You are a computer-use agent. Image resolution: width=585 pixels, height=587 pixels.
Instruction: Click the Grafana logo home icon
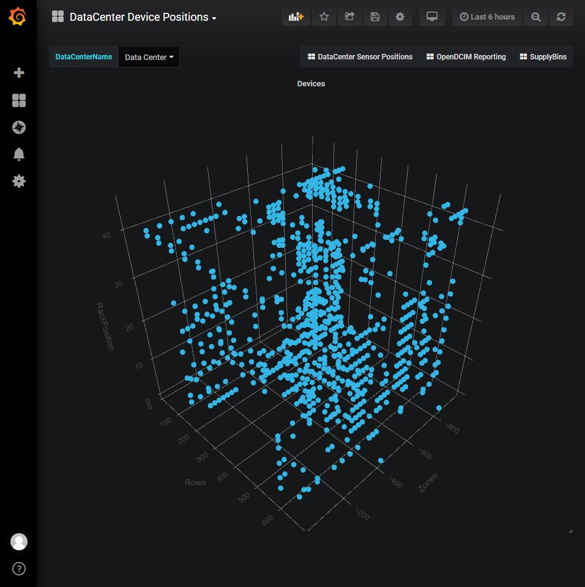tap(18, 17)
